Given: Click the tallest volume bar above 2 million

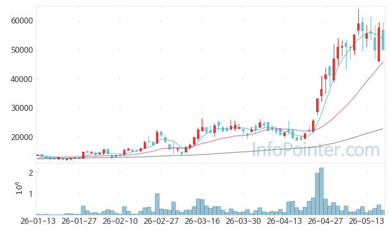Looking at the screenshot, I should point(321,191).
